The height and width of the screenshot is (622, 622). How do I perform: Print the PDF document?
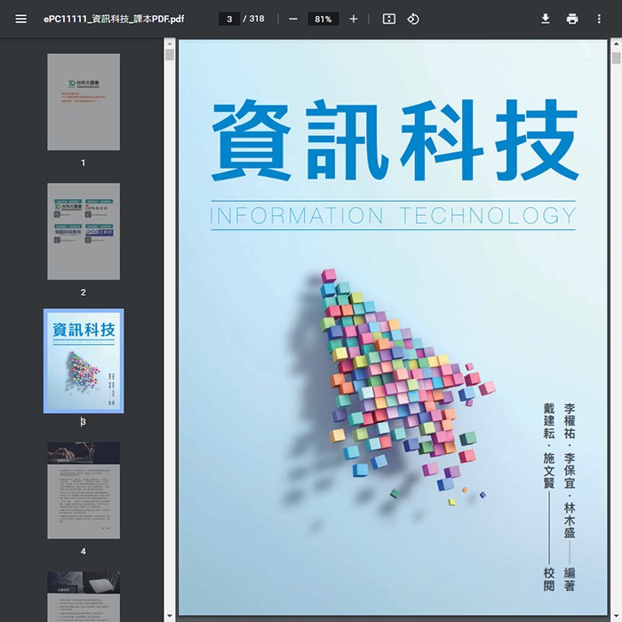(x=572, y=19)
